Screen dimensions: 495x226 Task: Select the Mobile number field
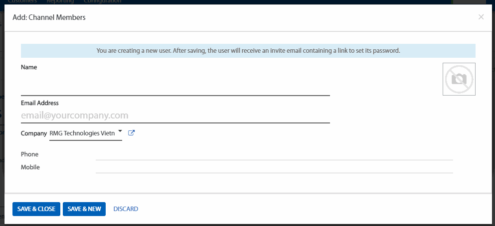coord(274,167)
